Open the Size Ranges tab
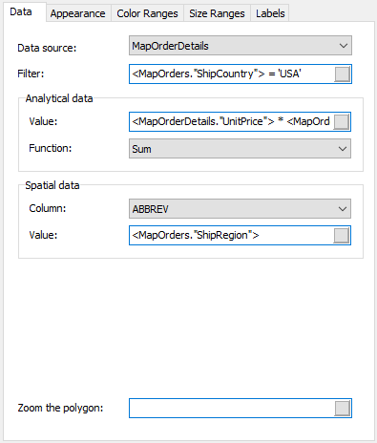Screen dimensions: 377x443 217,13
